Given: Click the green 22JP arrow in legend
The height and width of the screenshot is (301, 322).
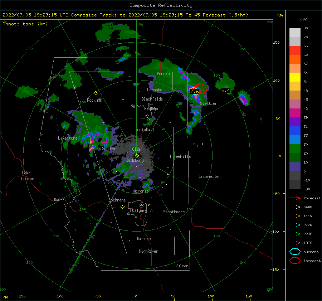Looking at the screenshot, I should [295, 234].
